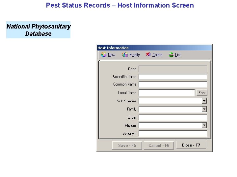The width and height of the screenshot is (237, 177).
Task: Focus the Order text field
Action: tap(173, 117)
